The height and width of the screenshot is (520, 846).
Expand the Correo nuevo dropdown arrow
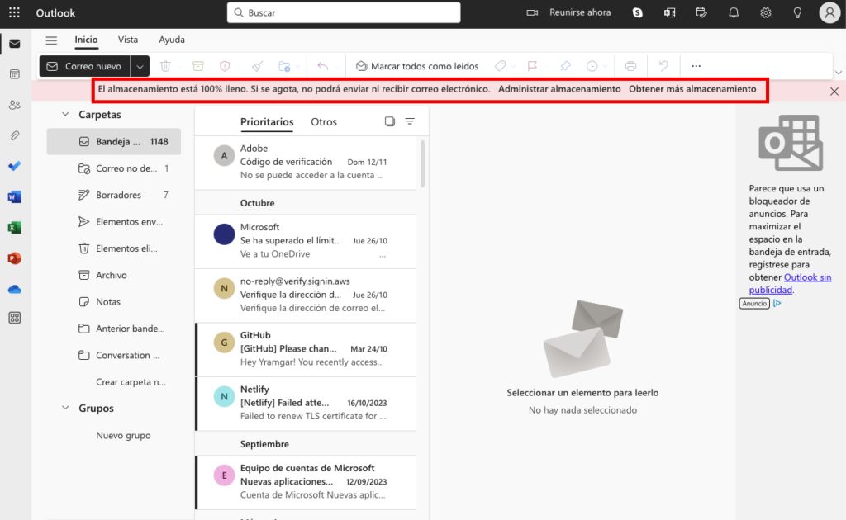click(140, 66)
